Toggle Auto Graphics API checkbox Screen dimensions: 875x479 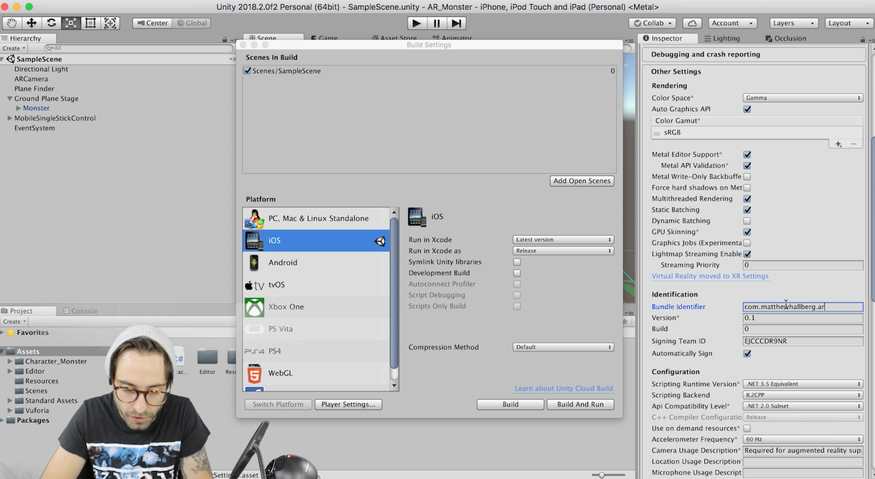point(747,109)
